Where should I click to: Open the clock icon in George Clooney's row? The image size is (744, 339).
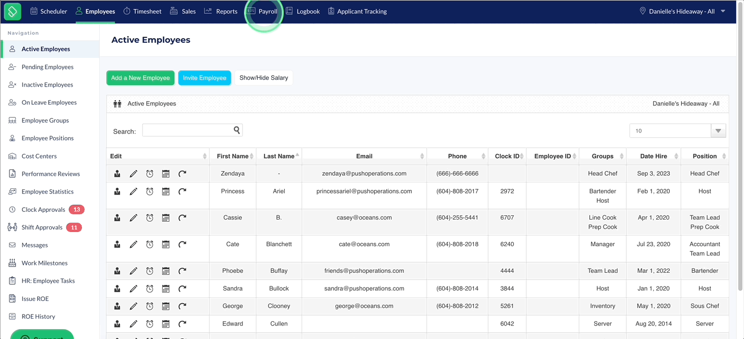pyautogui.click(x=149, y=306)
